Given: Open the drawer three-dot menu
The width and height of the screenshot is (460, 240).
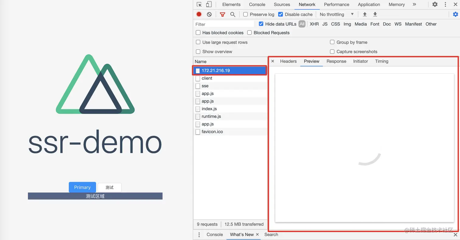Looking at the screenshot, I should pos(199,235).
